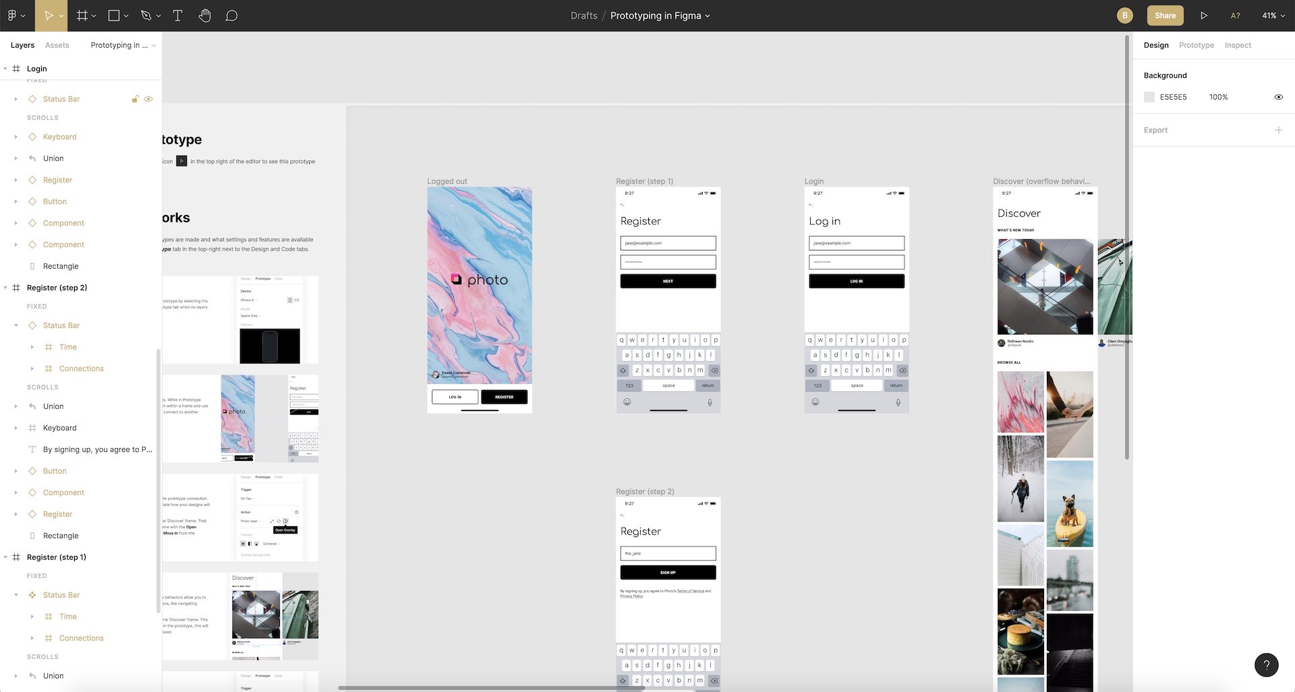Click the canvas vertical scrollbar
The image size is (1295, 692).
point(1127,248)
